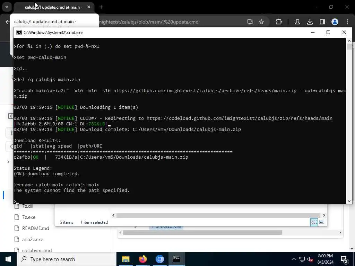Switch Explorer to details view icon

coord(314,222)
